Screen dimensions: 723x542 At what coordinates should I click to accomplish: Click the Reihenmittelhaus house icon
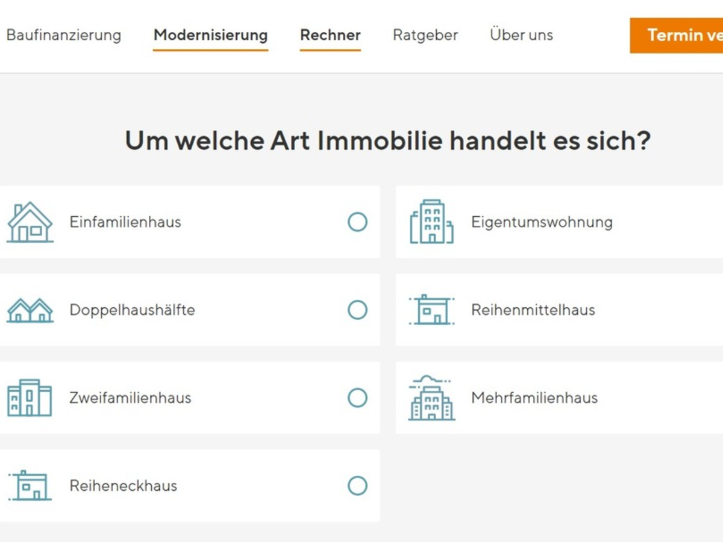431,310
